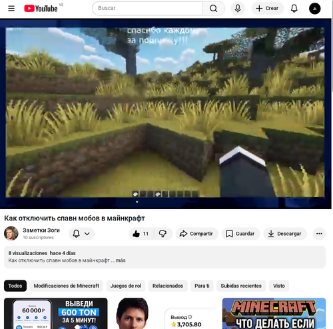Click the Buscar search field
The height and width of the screenshot is (329, 333).
pyautogui.click(x=147, y=8)
